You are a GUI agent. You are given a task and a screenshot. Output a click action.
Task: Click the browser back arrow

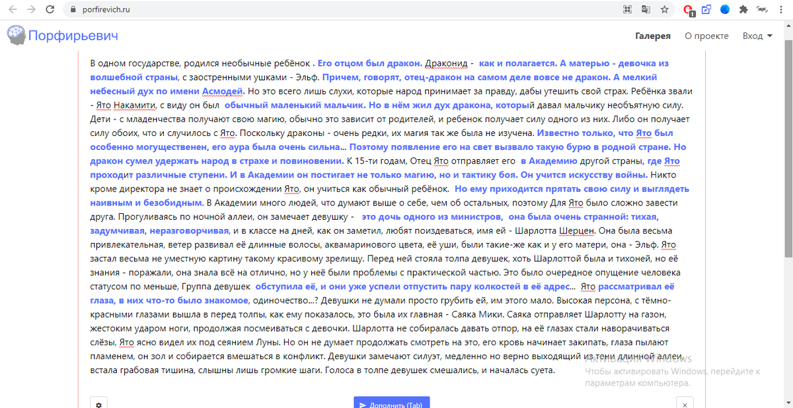coord(11,9)
